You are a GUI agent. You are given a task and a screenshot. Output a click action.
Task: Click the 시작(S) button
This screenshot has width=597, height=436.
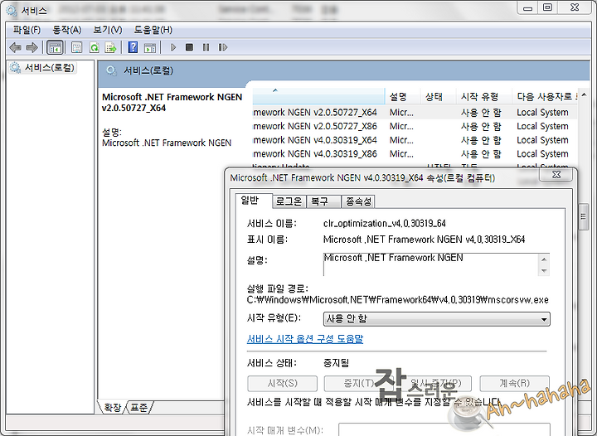click(282, 383)
